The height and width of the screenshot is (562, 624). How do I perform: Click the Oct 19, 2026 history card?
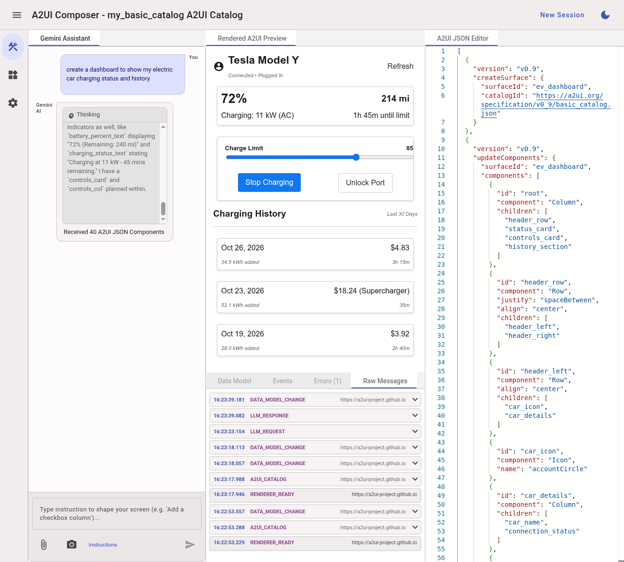pyautogui.click(x=315, y=340)
